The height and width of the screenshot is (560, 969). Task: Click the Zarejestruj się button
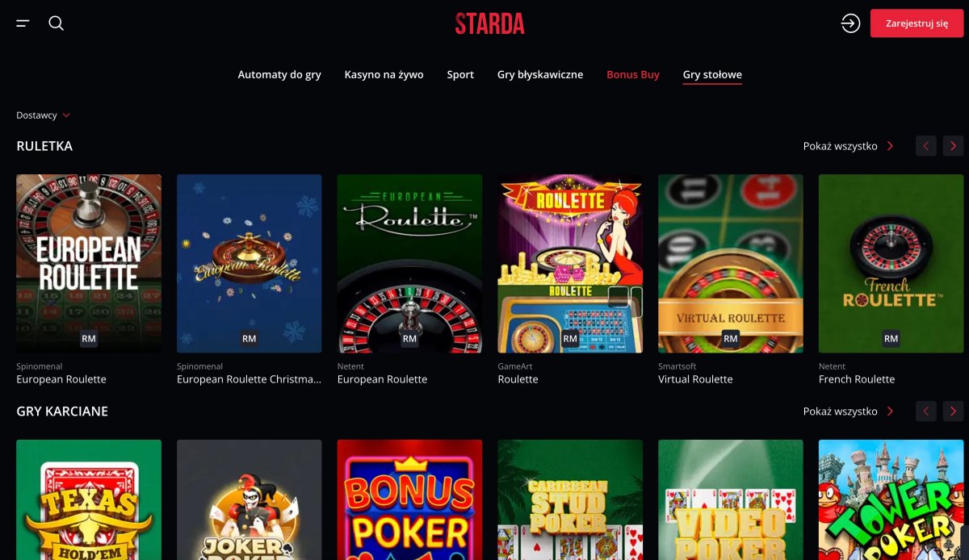click(x=917, y=23)
